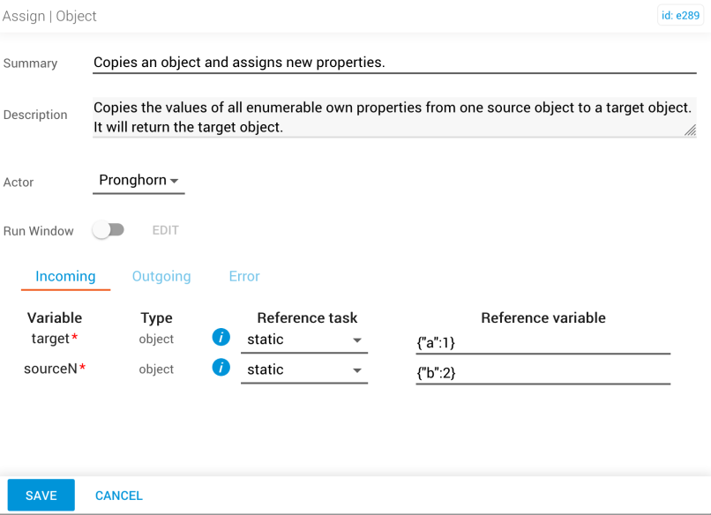Click the Run Window EDIT button

pyautogui.click(x=166, y=230)
